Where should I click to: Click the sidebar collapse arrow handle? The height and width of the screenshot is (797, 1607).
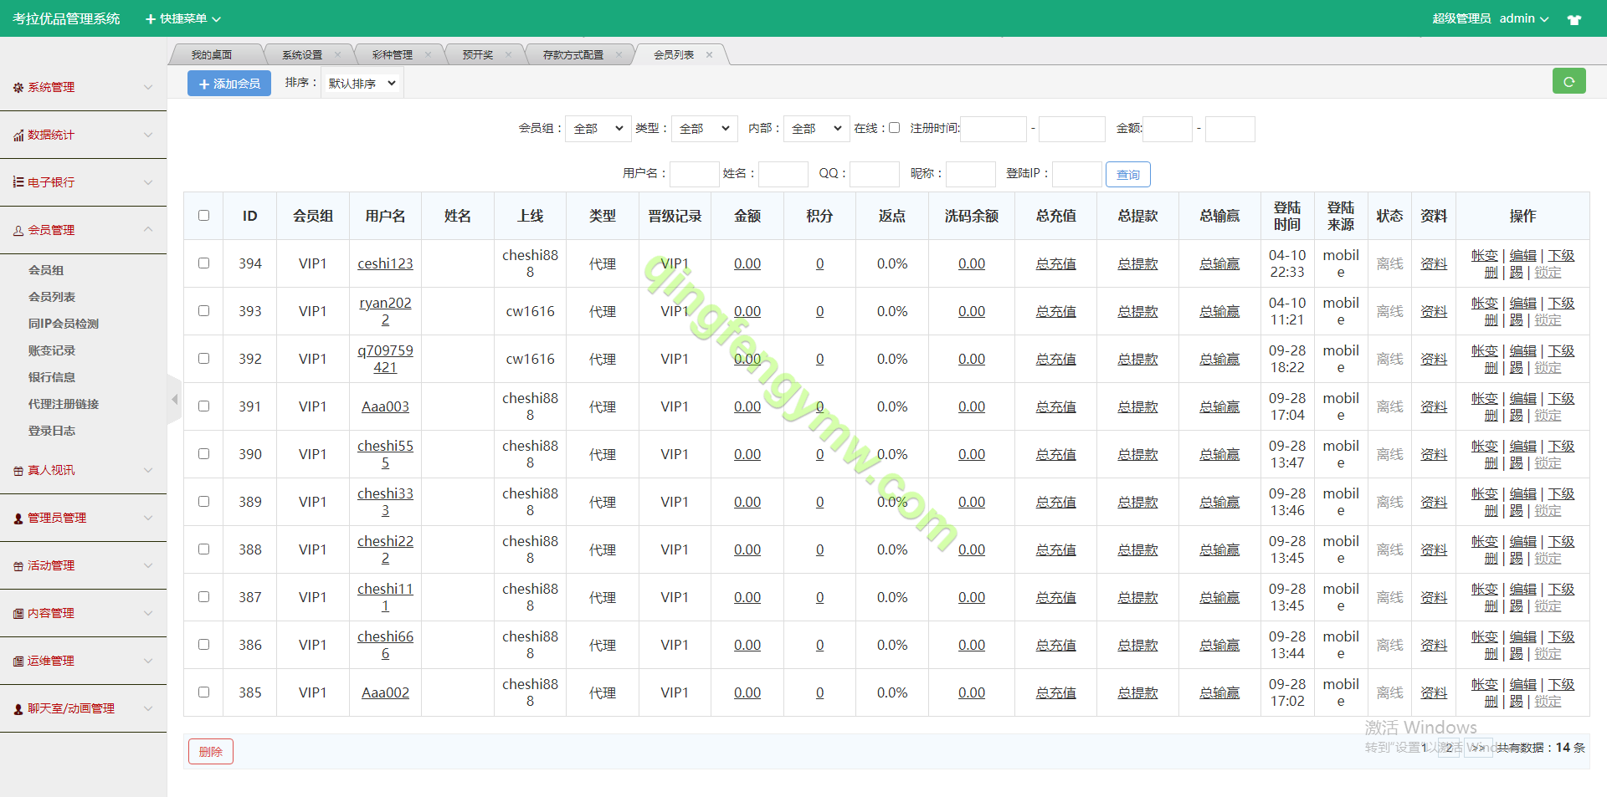[174, 400]
